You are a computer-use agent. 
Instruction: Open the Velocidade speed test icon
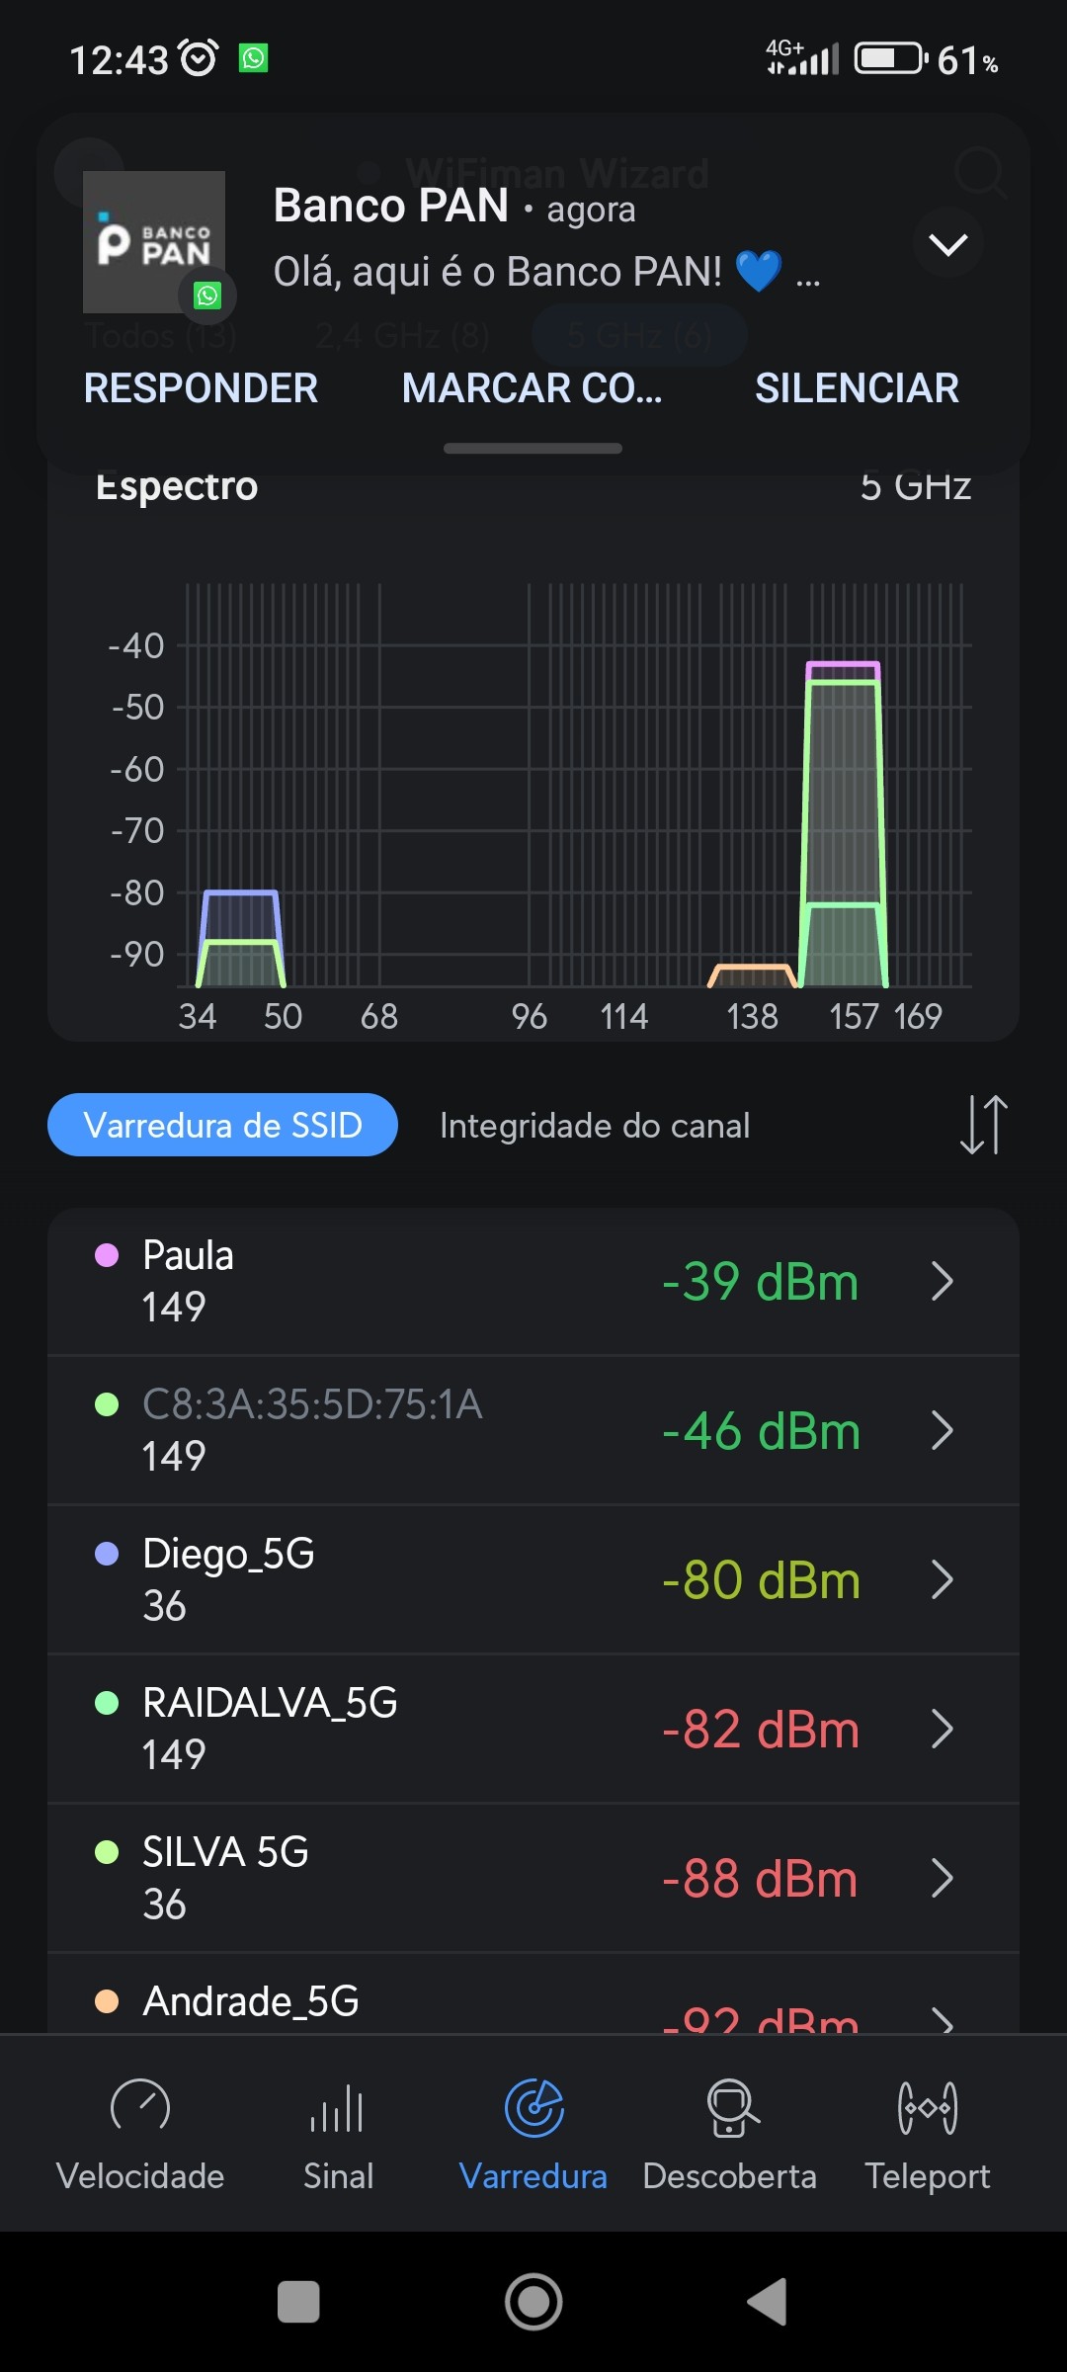(x=140, y=2107)
